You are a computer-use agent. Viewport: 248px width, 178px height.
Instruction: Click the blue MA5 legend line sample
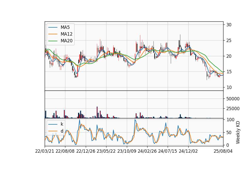[x=53, y=28]
